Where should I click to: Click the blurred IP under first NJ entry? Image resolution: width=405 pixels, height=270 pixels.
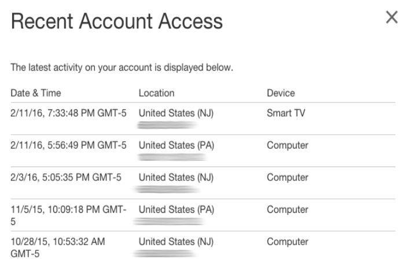[x=167, y=125]
